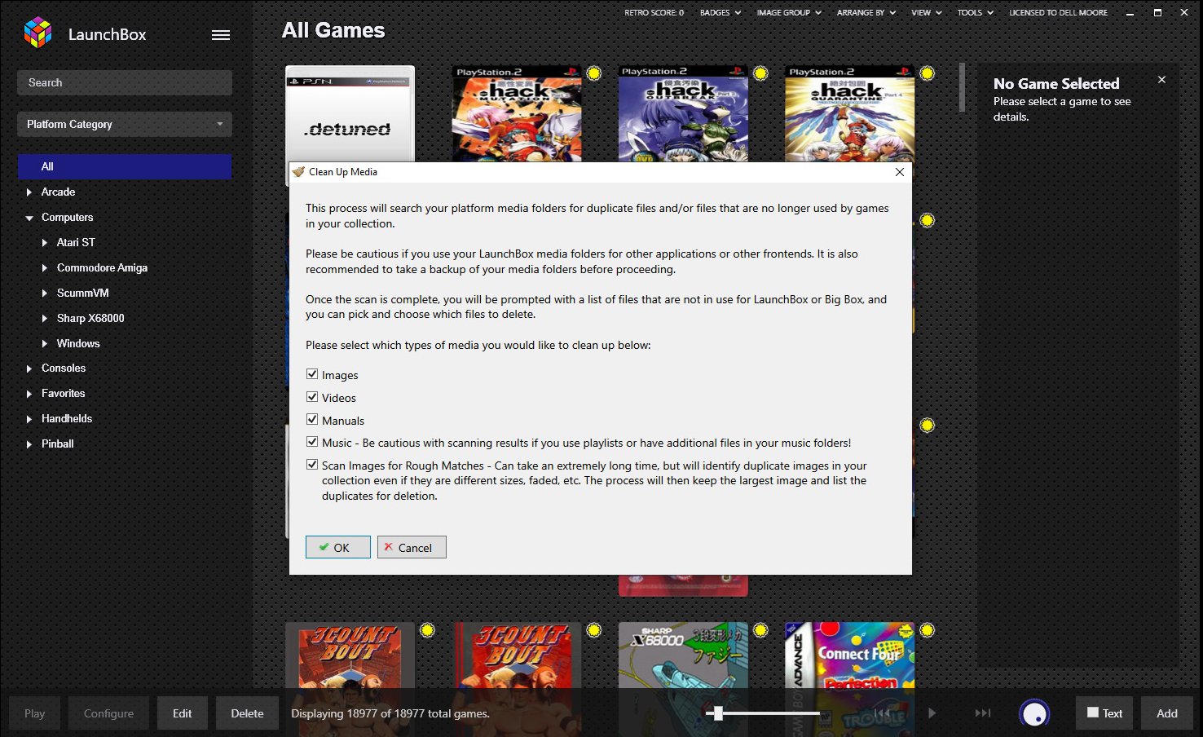Open the hamburger menu in the sidebar

[x=221, y=35]
